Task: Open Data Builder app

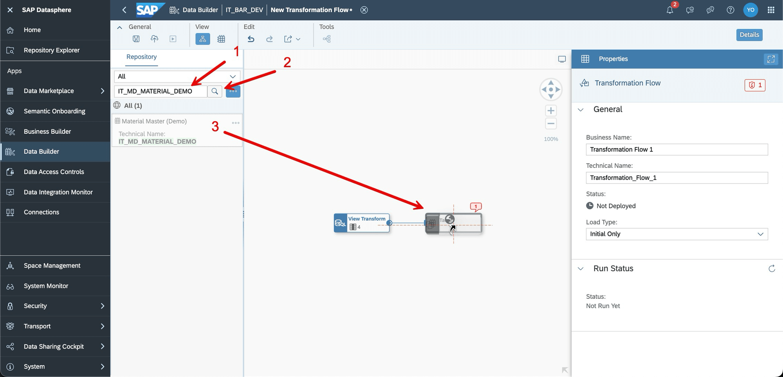Action: click(x=55, y=152)
